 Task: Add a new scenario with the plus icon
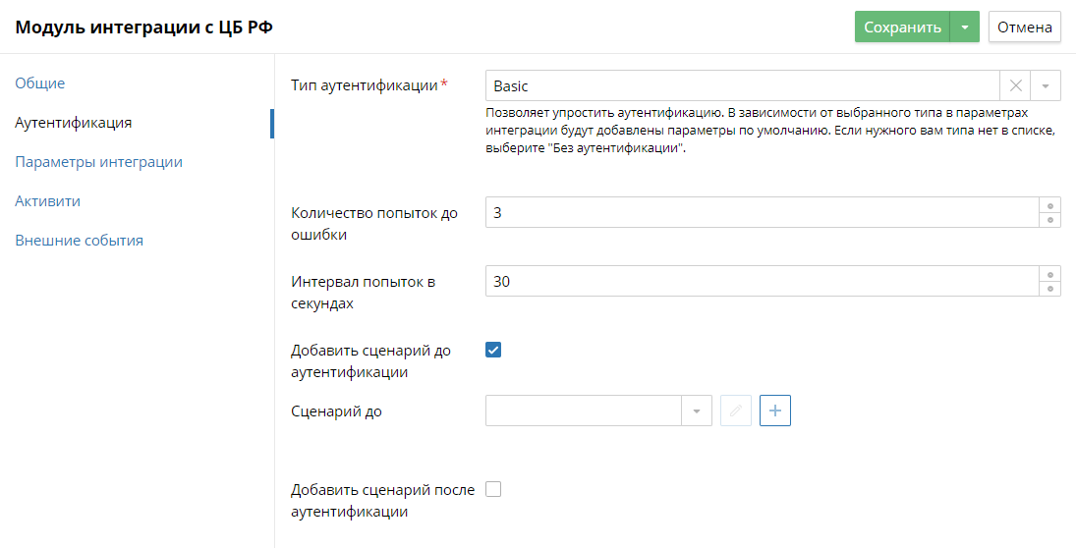point(774,411)
